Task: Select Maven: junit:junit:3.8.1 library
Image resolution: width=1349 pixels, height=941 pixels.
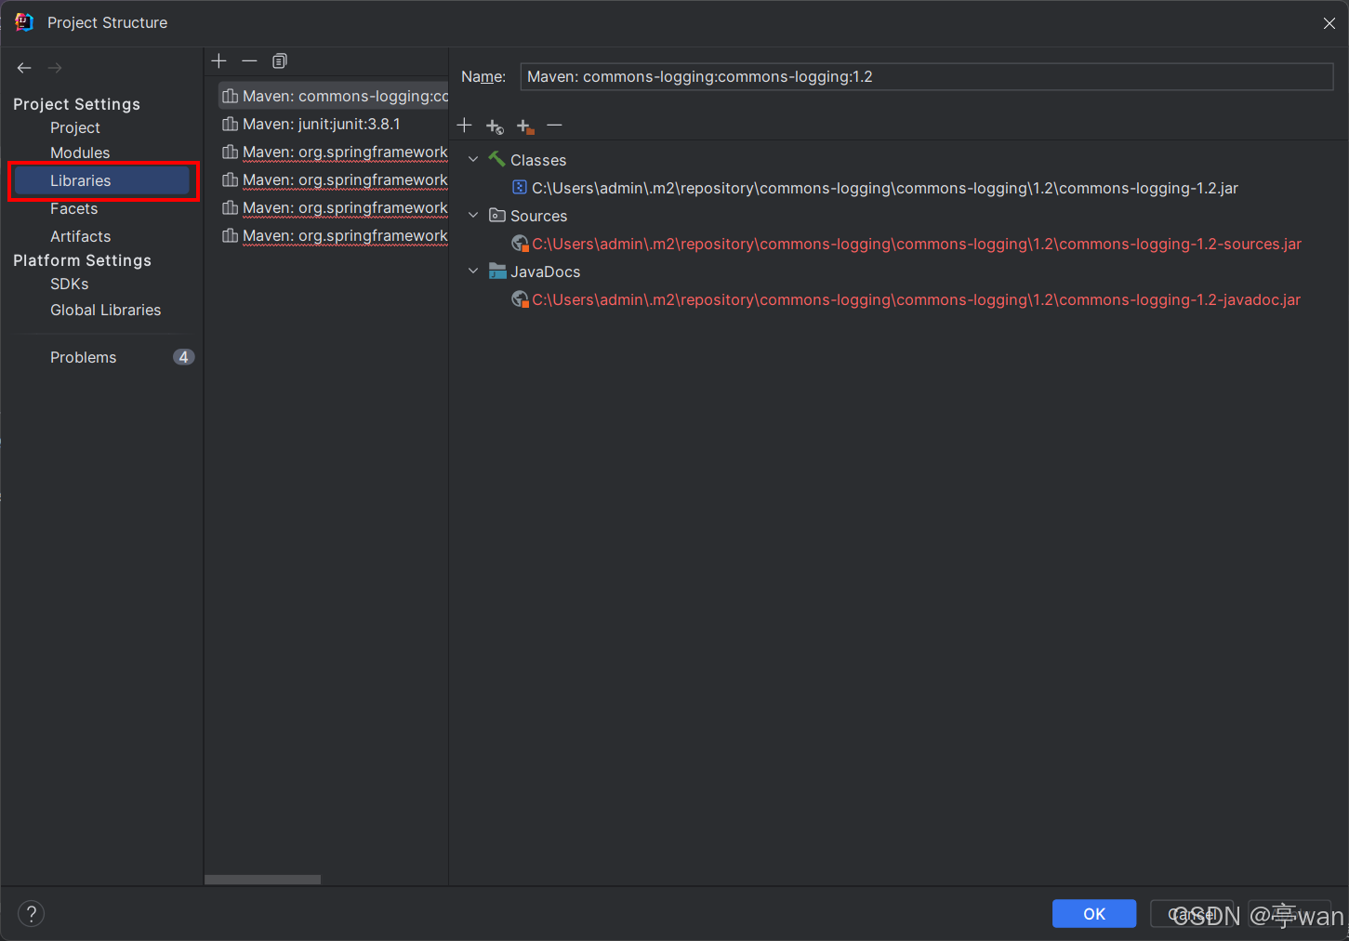Action: point(322,124)
